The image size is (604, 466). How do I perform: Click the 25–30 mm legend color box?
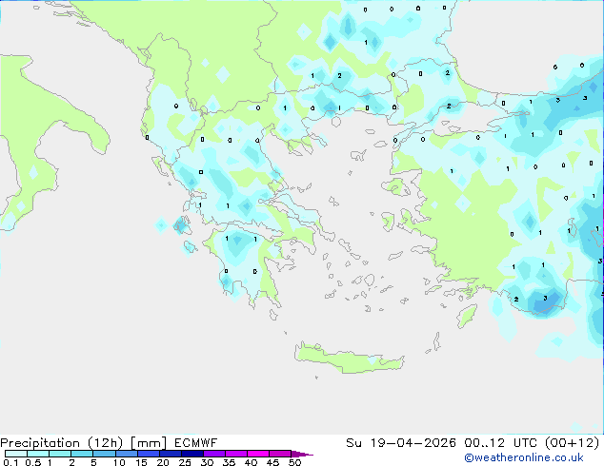(192, 454)
